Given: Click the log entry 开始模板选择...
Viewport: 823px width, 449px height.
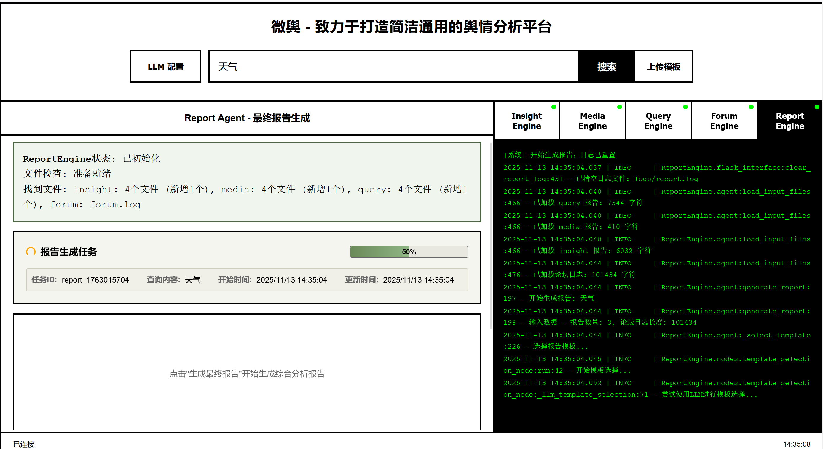Looking at the screenshot, I should pyautogui.click(x=657, y=365).
